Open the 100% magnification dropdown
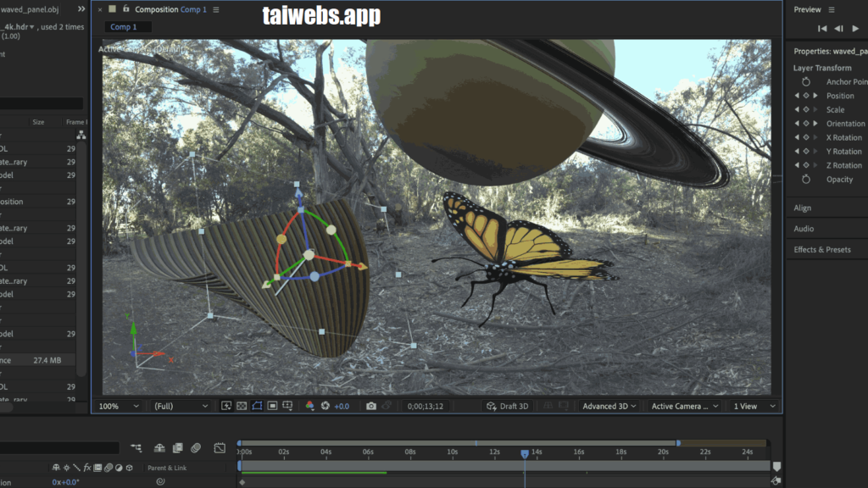Image resolution: width=868 pixels, height=488 pixels. point(119,406)
